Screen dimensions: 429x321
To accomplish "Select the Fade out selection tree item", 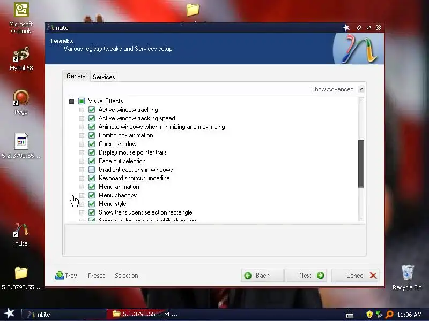I will click(122, 161).
